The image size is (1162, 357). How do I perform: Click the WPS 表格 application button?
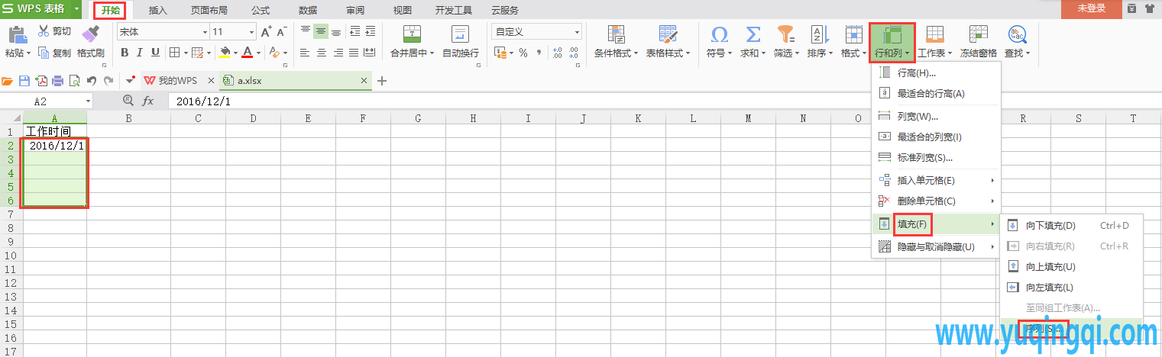pyautogui.click(x=35, y=9)
